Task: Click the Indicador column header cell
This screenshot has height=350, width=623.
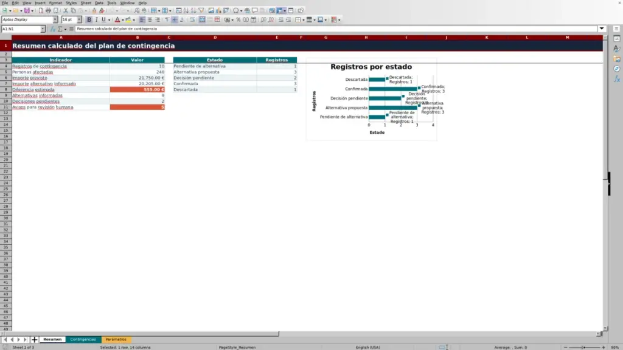Action: 61,60
